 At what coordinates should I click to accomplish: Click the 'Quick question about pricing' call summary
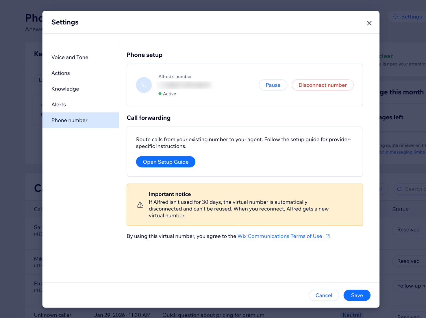pos(213,315)
